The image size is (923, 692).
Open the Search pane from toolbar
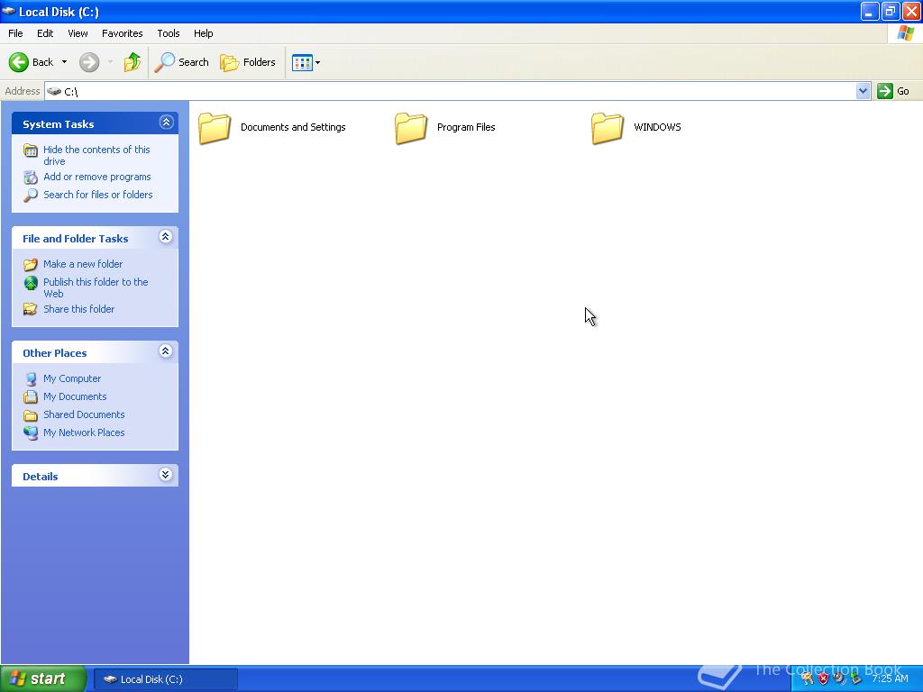point(182,62)
